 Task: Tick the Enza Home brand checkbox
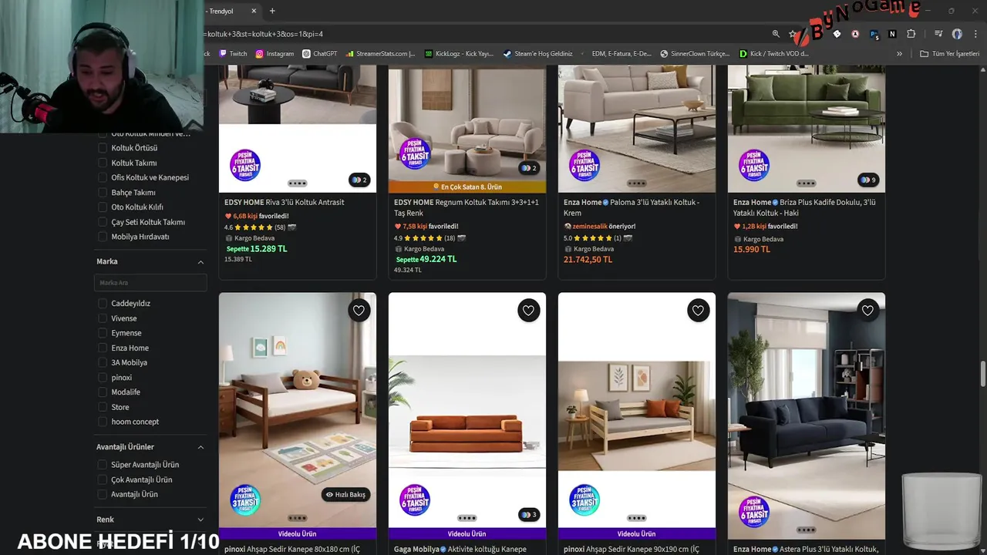click(x=103, y=348)
